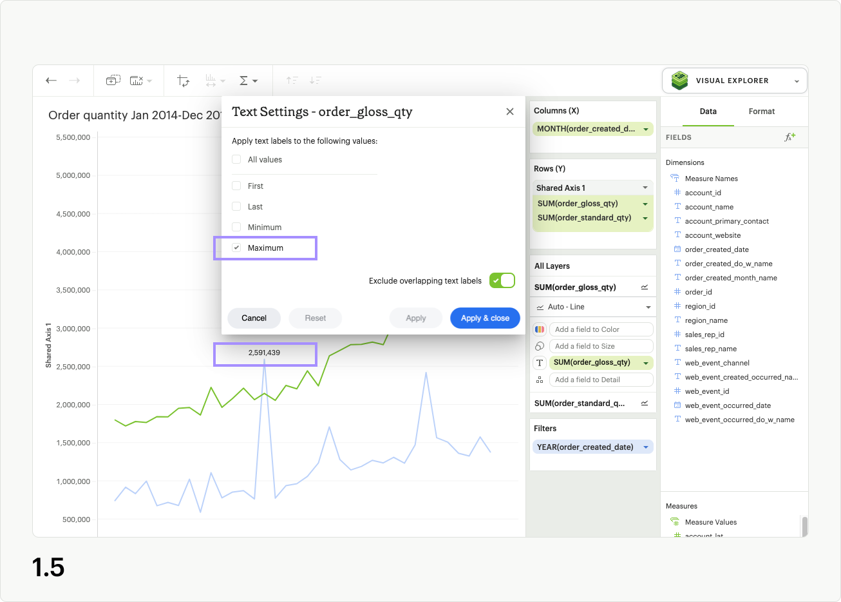841x602 pixels.
Task: Open the sigma totals menu
Action: click(x=248, y=81)
